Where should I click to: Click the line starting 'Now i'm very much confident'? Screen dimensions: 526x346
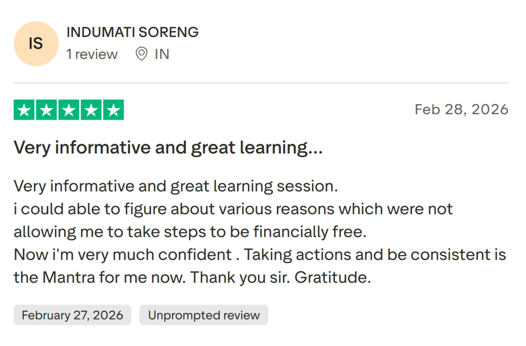tap(260, 255)
